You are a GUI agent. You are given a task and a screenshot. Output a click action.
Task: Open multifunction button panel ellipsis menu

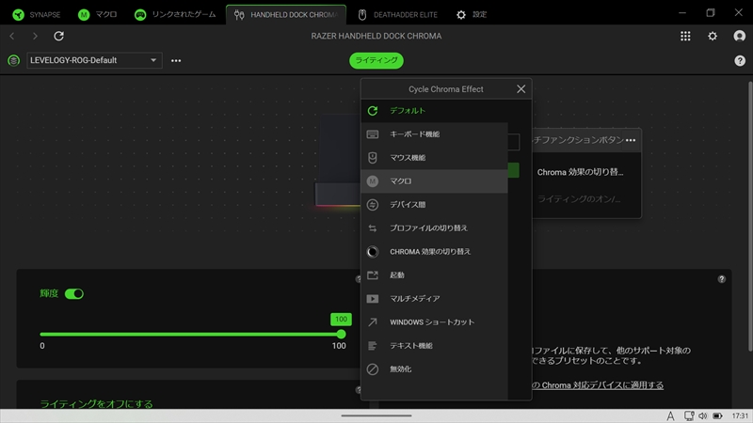[631, 140]
